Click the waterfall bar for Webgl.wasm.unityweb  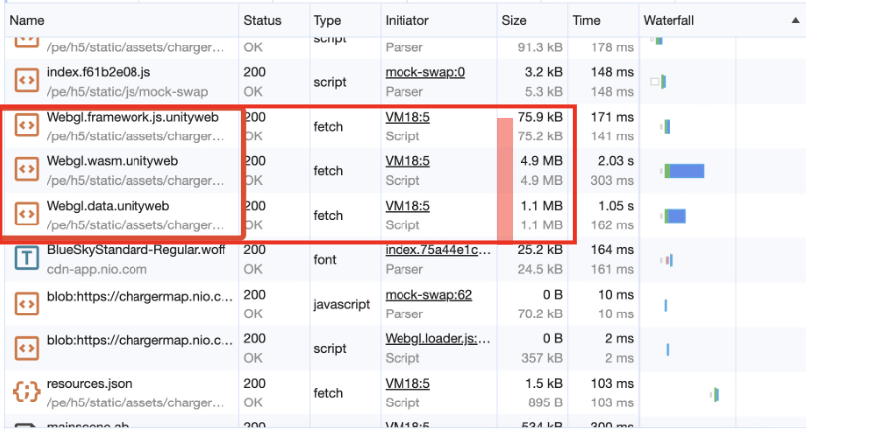684,171
